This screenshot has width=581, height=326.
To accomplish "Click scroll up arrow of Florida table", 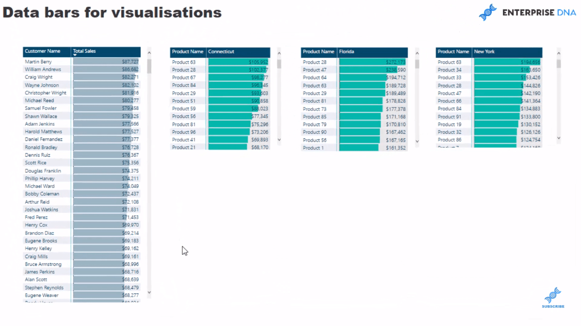I will [417, 53].
